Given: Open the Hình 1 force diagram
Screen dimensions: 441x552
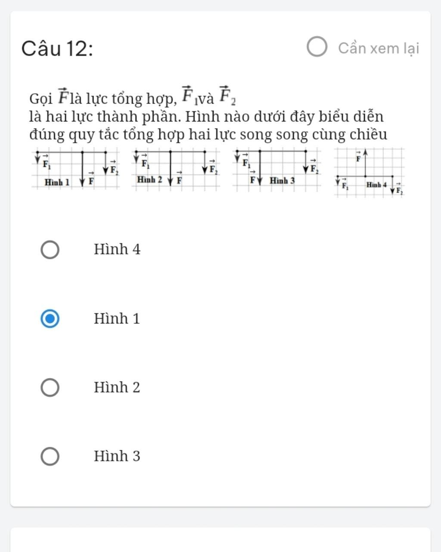Looking at the screenshot, I should [x=76, y=168].
